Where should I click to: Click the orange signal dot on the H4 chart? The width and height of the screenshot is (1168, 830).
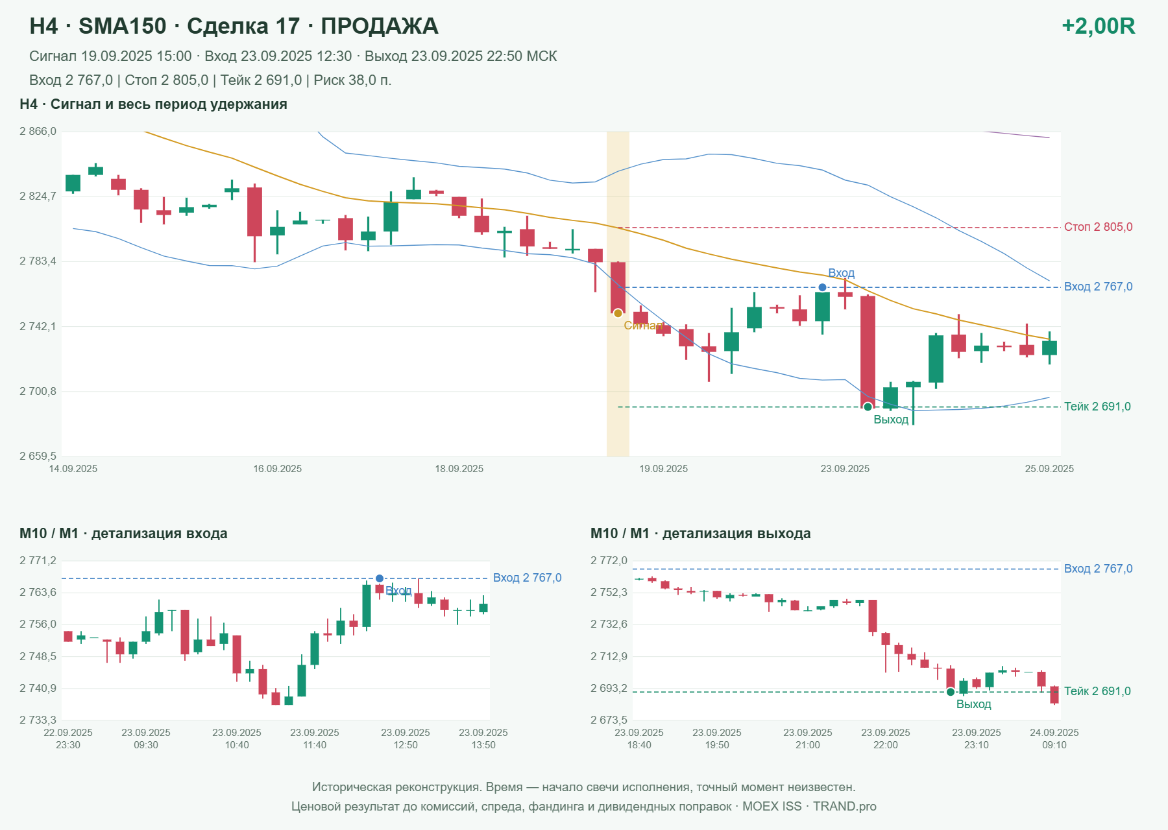[x=618, y=313]
